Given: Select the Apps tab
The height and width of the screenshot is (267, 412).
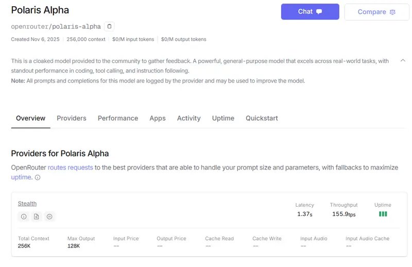Looking at the screenshot, I should click(158, 118).
